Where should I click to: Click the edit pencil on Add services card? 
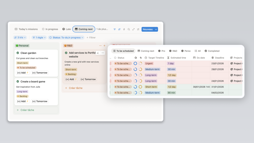tap(98, 53)
